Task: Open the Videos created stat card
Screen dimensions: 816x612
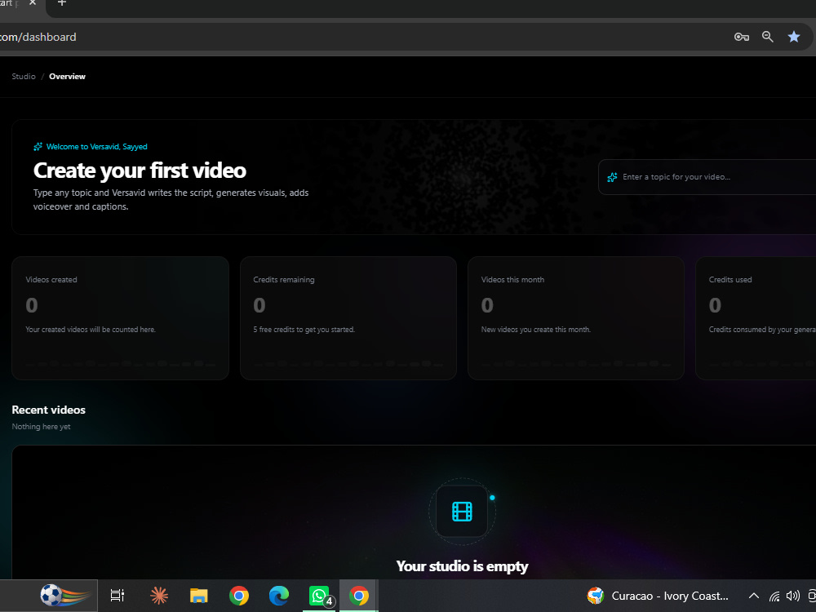Action: (x=120, y=318)
